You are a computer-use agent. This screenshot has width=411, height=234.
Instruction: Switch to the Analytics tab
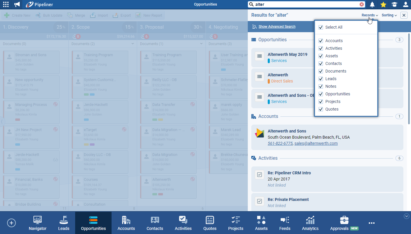310,223
